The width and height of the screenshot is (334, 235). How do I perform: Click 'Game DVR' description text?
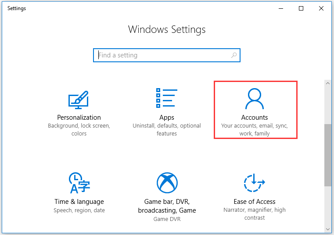point(167,219)
